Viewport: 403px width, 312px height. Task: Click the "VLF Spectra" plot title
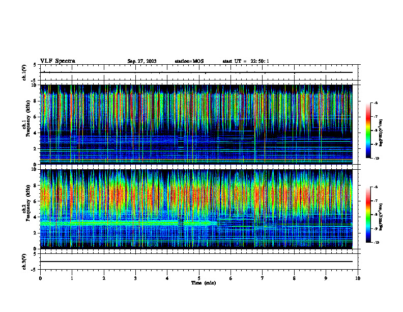coord(57,61)
